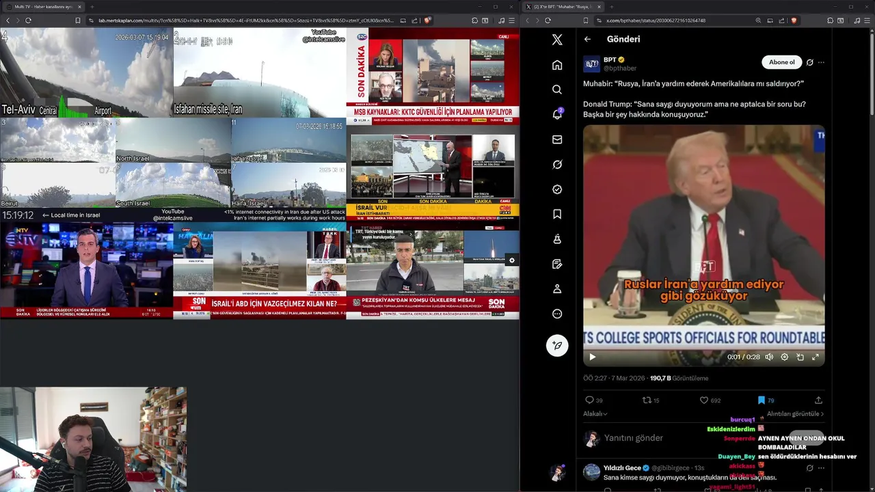Reload the Multi TV page
This screenshot has width=875, height=492.
(28, 20)
